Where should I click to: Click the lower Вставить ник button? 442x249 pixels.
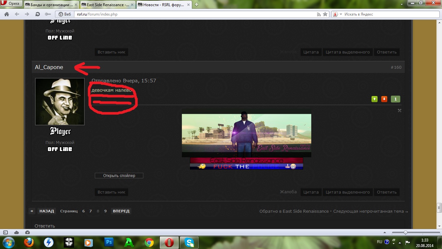(x=111, y=192)
